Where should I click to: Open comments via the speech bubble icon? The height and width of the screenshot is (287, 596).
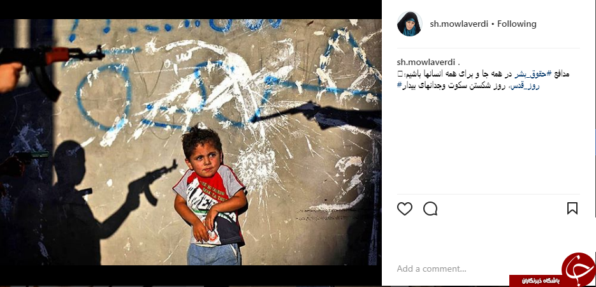(430, 209)
